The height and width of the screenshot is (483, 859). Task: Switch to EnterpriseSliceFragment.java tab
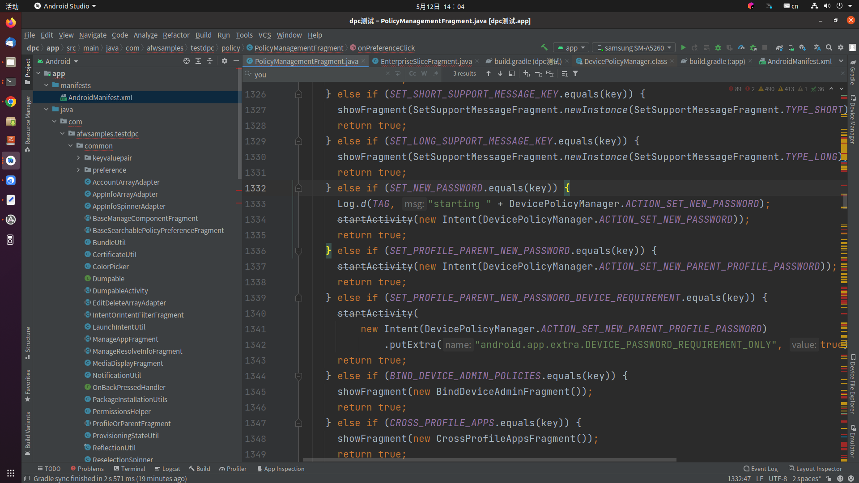[x=426, y=61]
